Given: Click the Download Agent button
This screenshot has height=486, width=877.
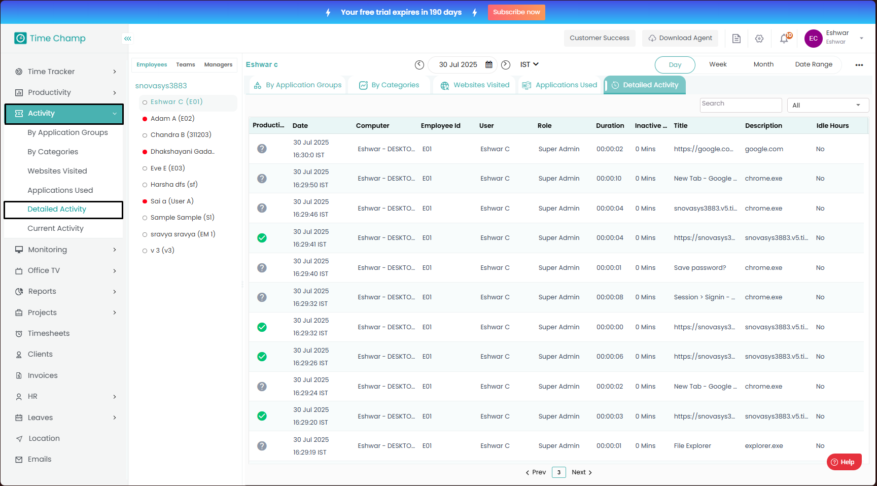Looking at the screenshot, I should pos(680,38).
